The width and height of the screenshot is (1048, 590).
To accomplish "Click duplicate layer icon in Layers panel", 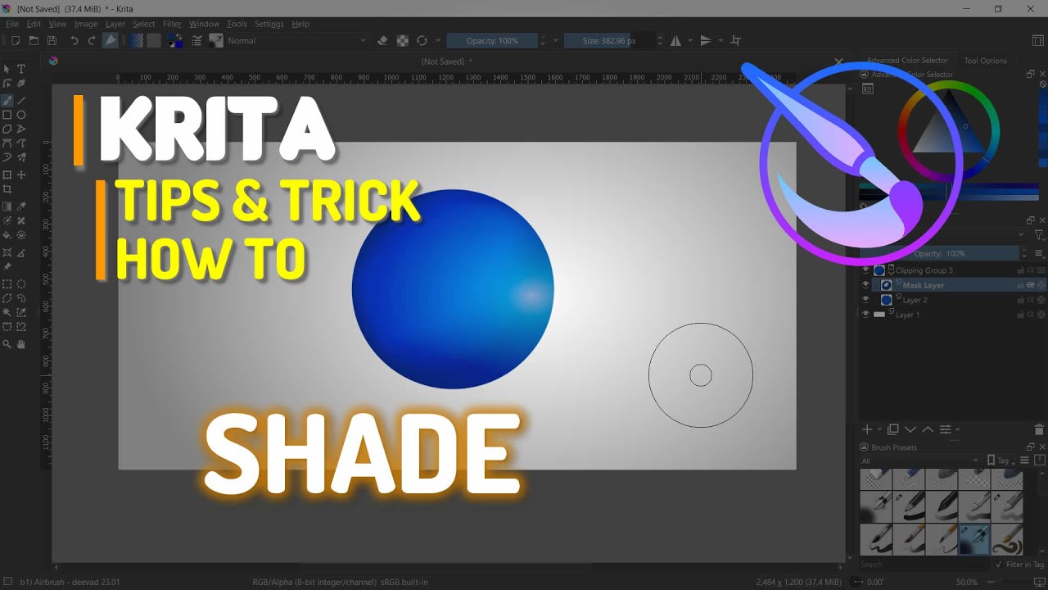I will tap(893, 429).
